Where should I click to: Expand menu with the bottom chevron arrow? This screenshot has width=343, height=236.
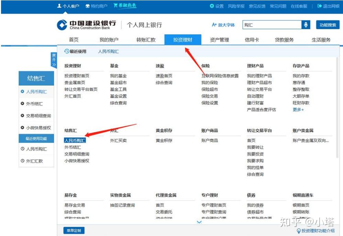(x=199, y=222)
